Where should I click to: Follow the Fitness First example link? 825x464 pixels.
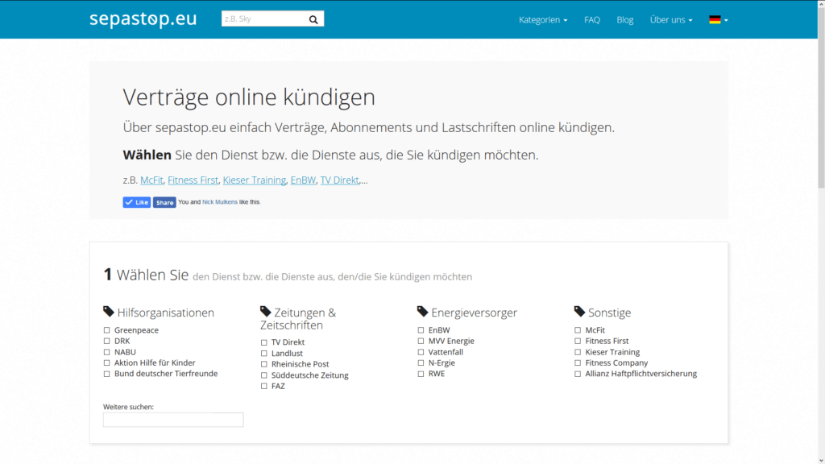point(193,180)
